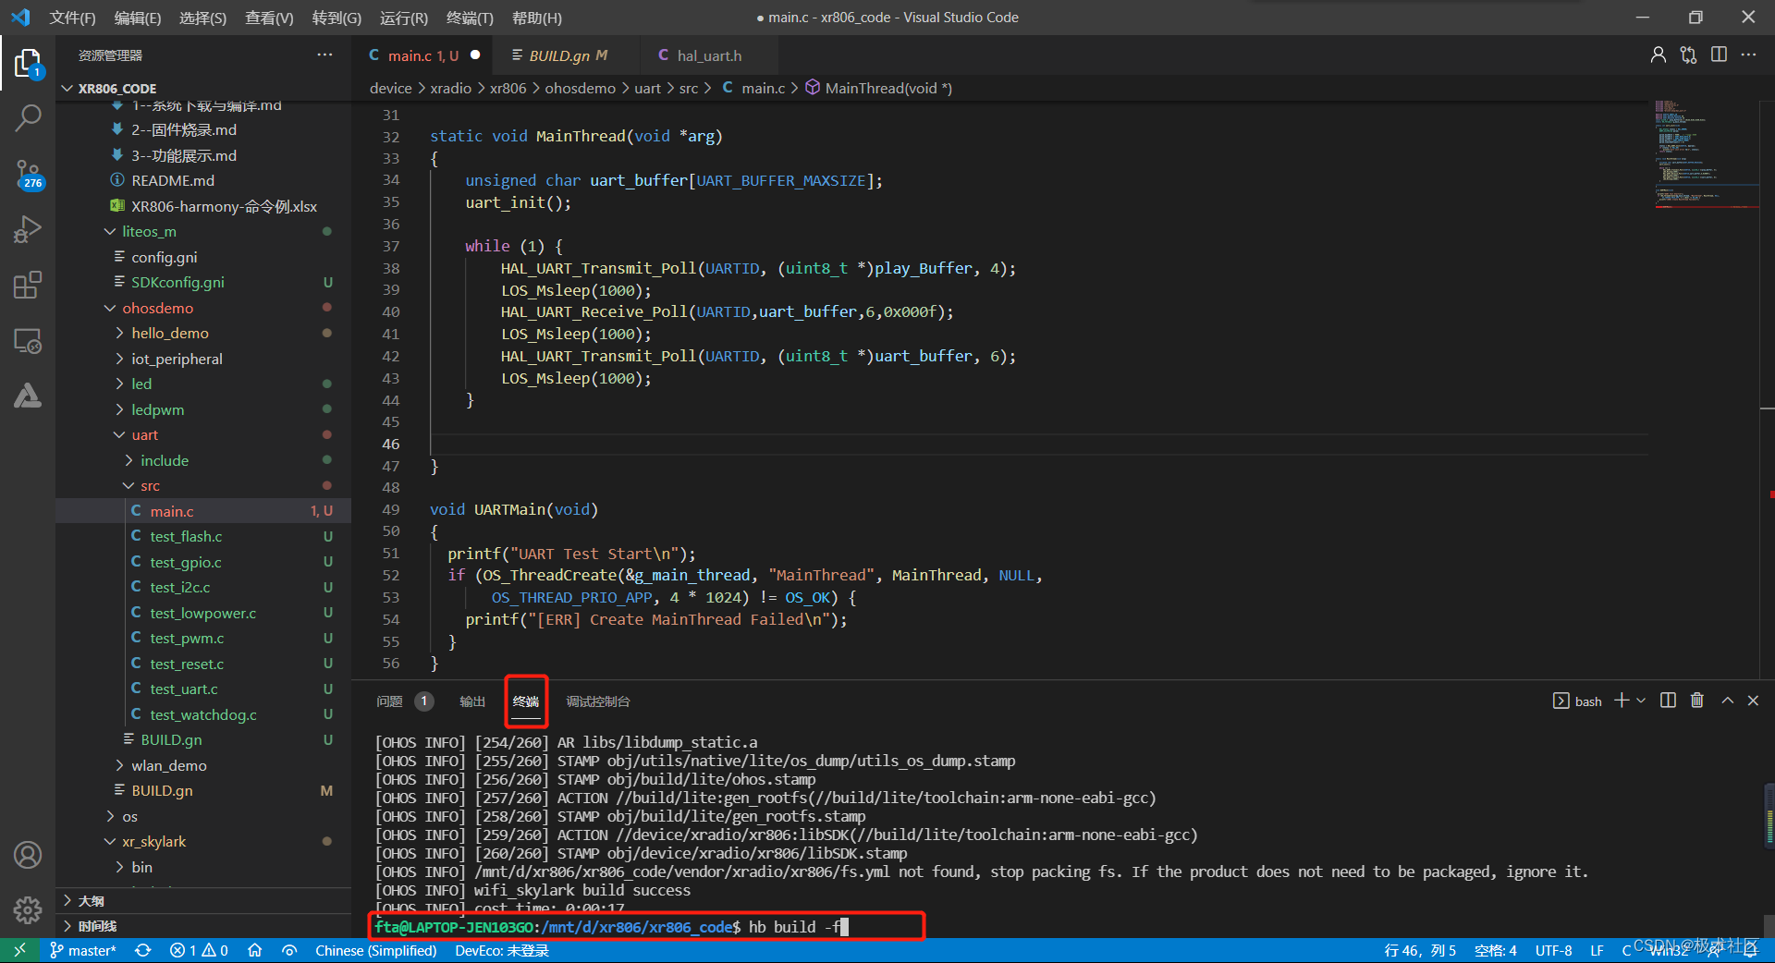Open the Remote Explorer icon
This screenshot has width=1775, height=963.
point(28,340)
